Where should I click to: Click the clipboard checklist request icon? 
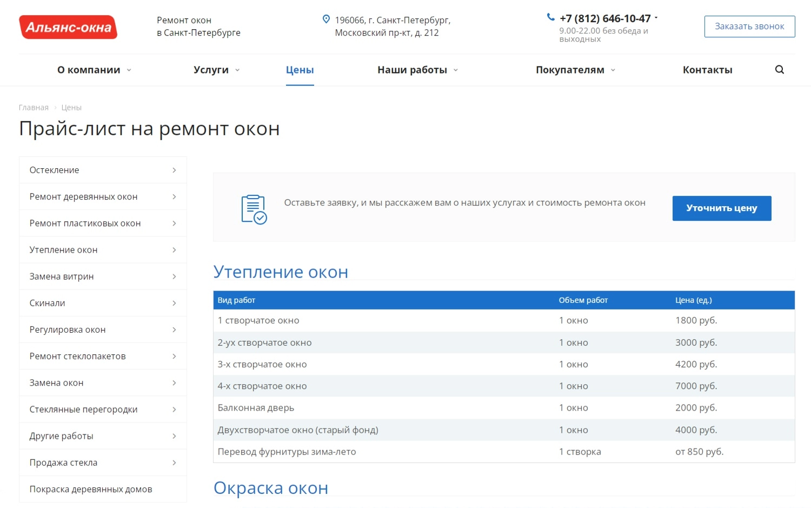(254, 209)
